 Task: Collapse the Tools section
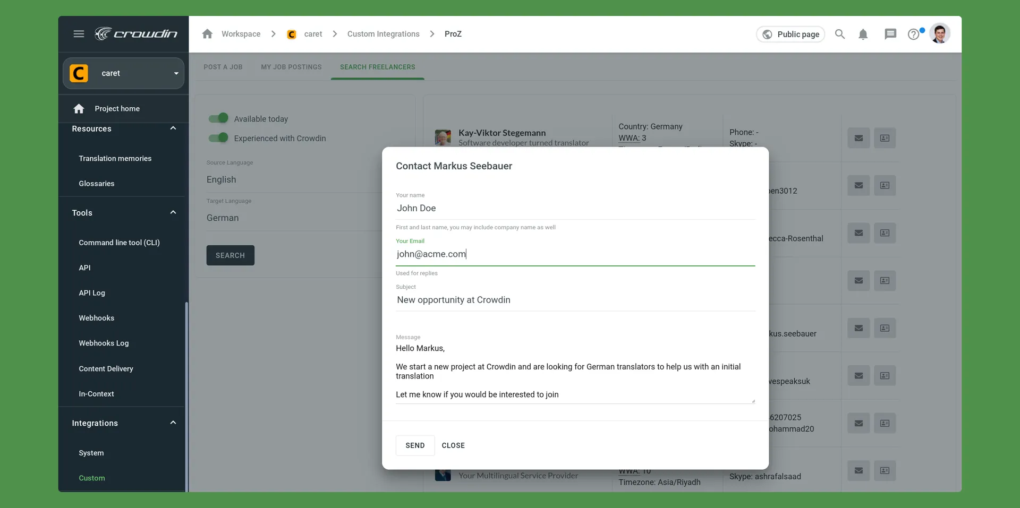(173, 212)
